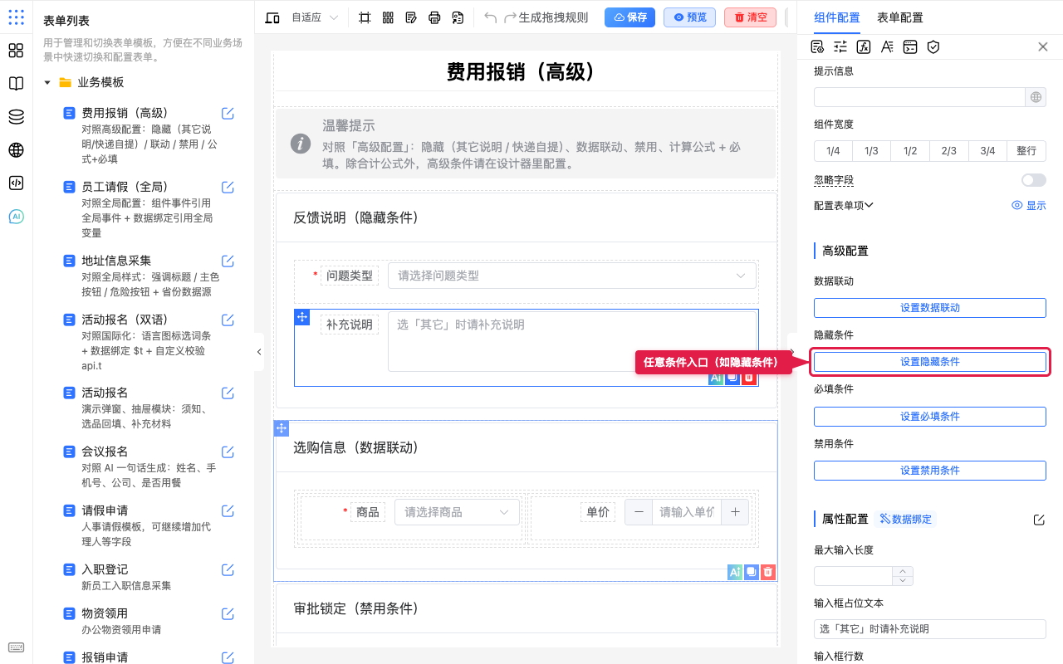Screen dimensions: 1063x664
Task: Click edit icon beside 地址信息采集
Action: [x=228, y=261]
